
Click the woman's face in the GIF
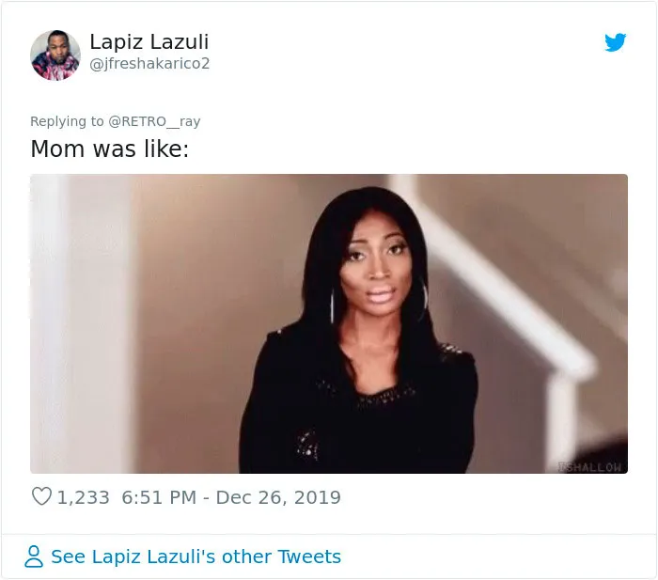376,266
